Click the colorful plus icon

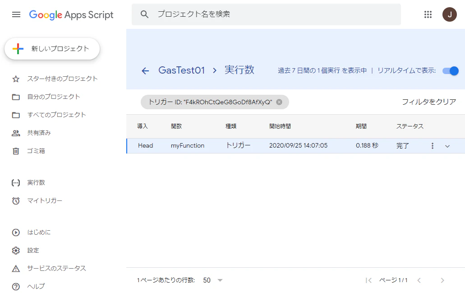click(x=18, y=49)
